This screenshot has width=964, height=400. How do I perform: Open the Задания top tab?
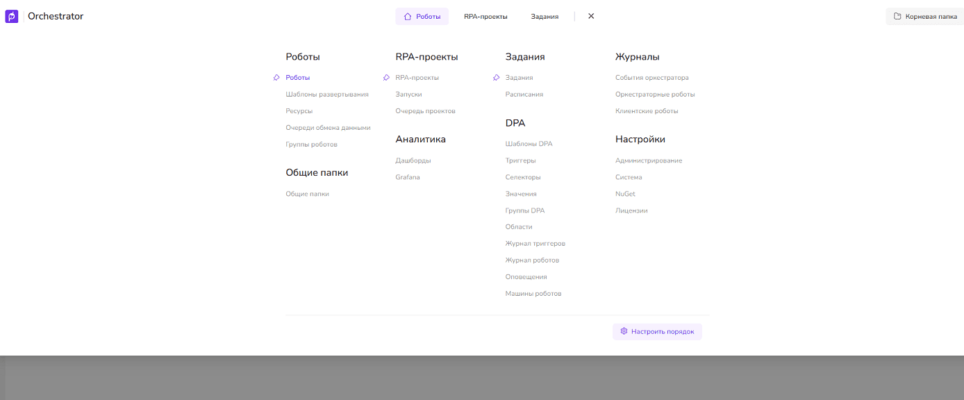545,17
